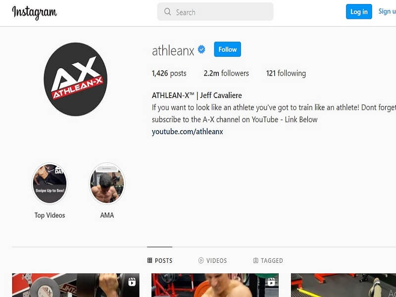Click reel icon on first post thumbnail
The image size is (396, 297).
click(132, 282)
